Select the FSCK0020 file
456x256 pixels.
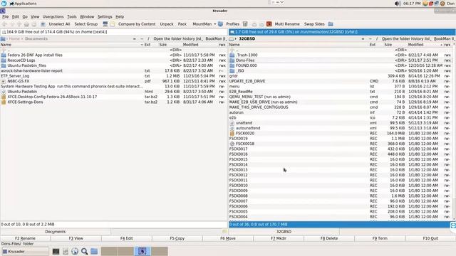click(x=341, y=134)
